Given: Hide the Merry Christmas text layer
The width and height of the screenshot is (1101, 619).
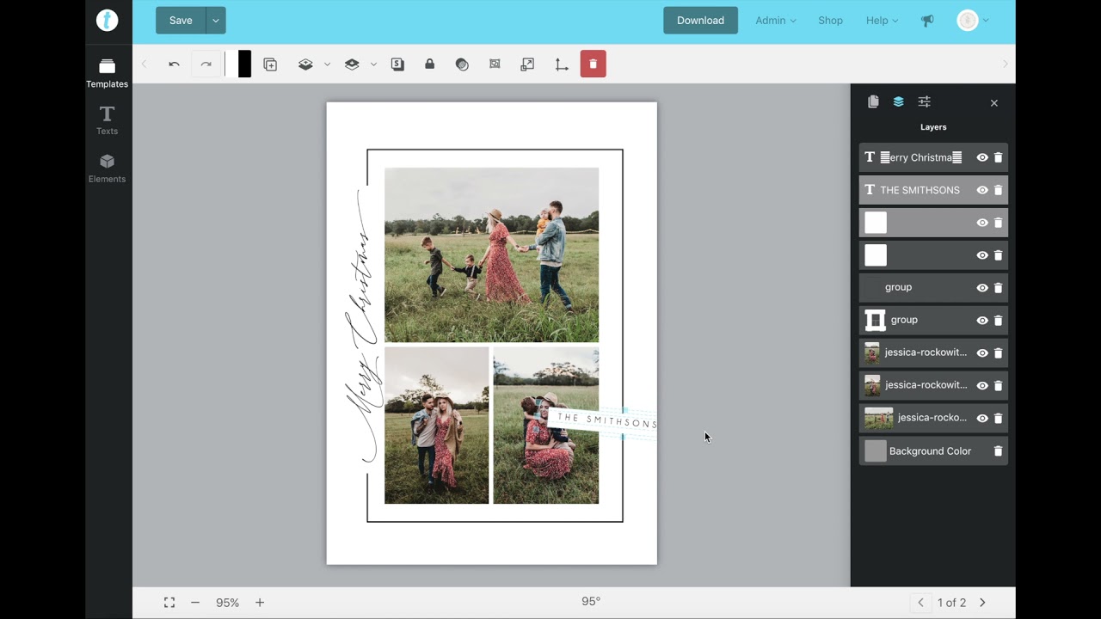Looking at the screenshot, I should tap(982, 157).
